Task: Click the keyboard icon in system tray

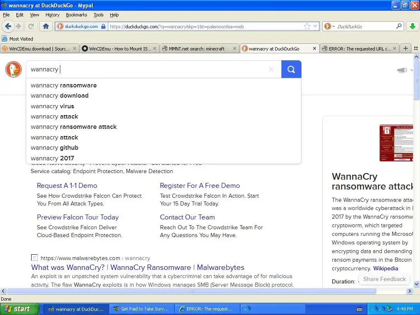Action: (359, 309)
